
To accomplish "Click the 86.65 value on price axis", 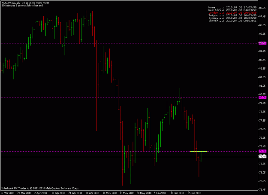I will 262,25.
